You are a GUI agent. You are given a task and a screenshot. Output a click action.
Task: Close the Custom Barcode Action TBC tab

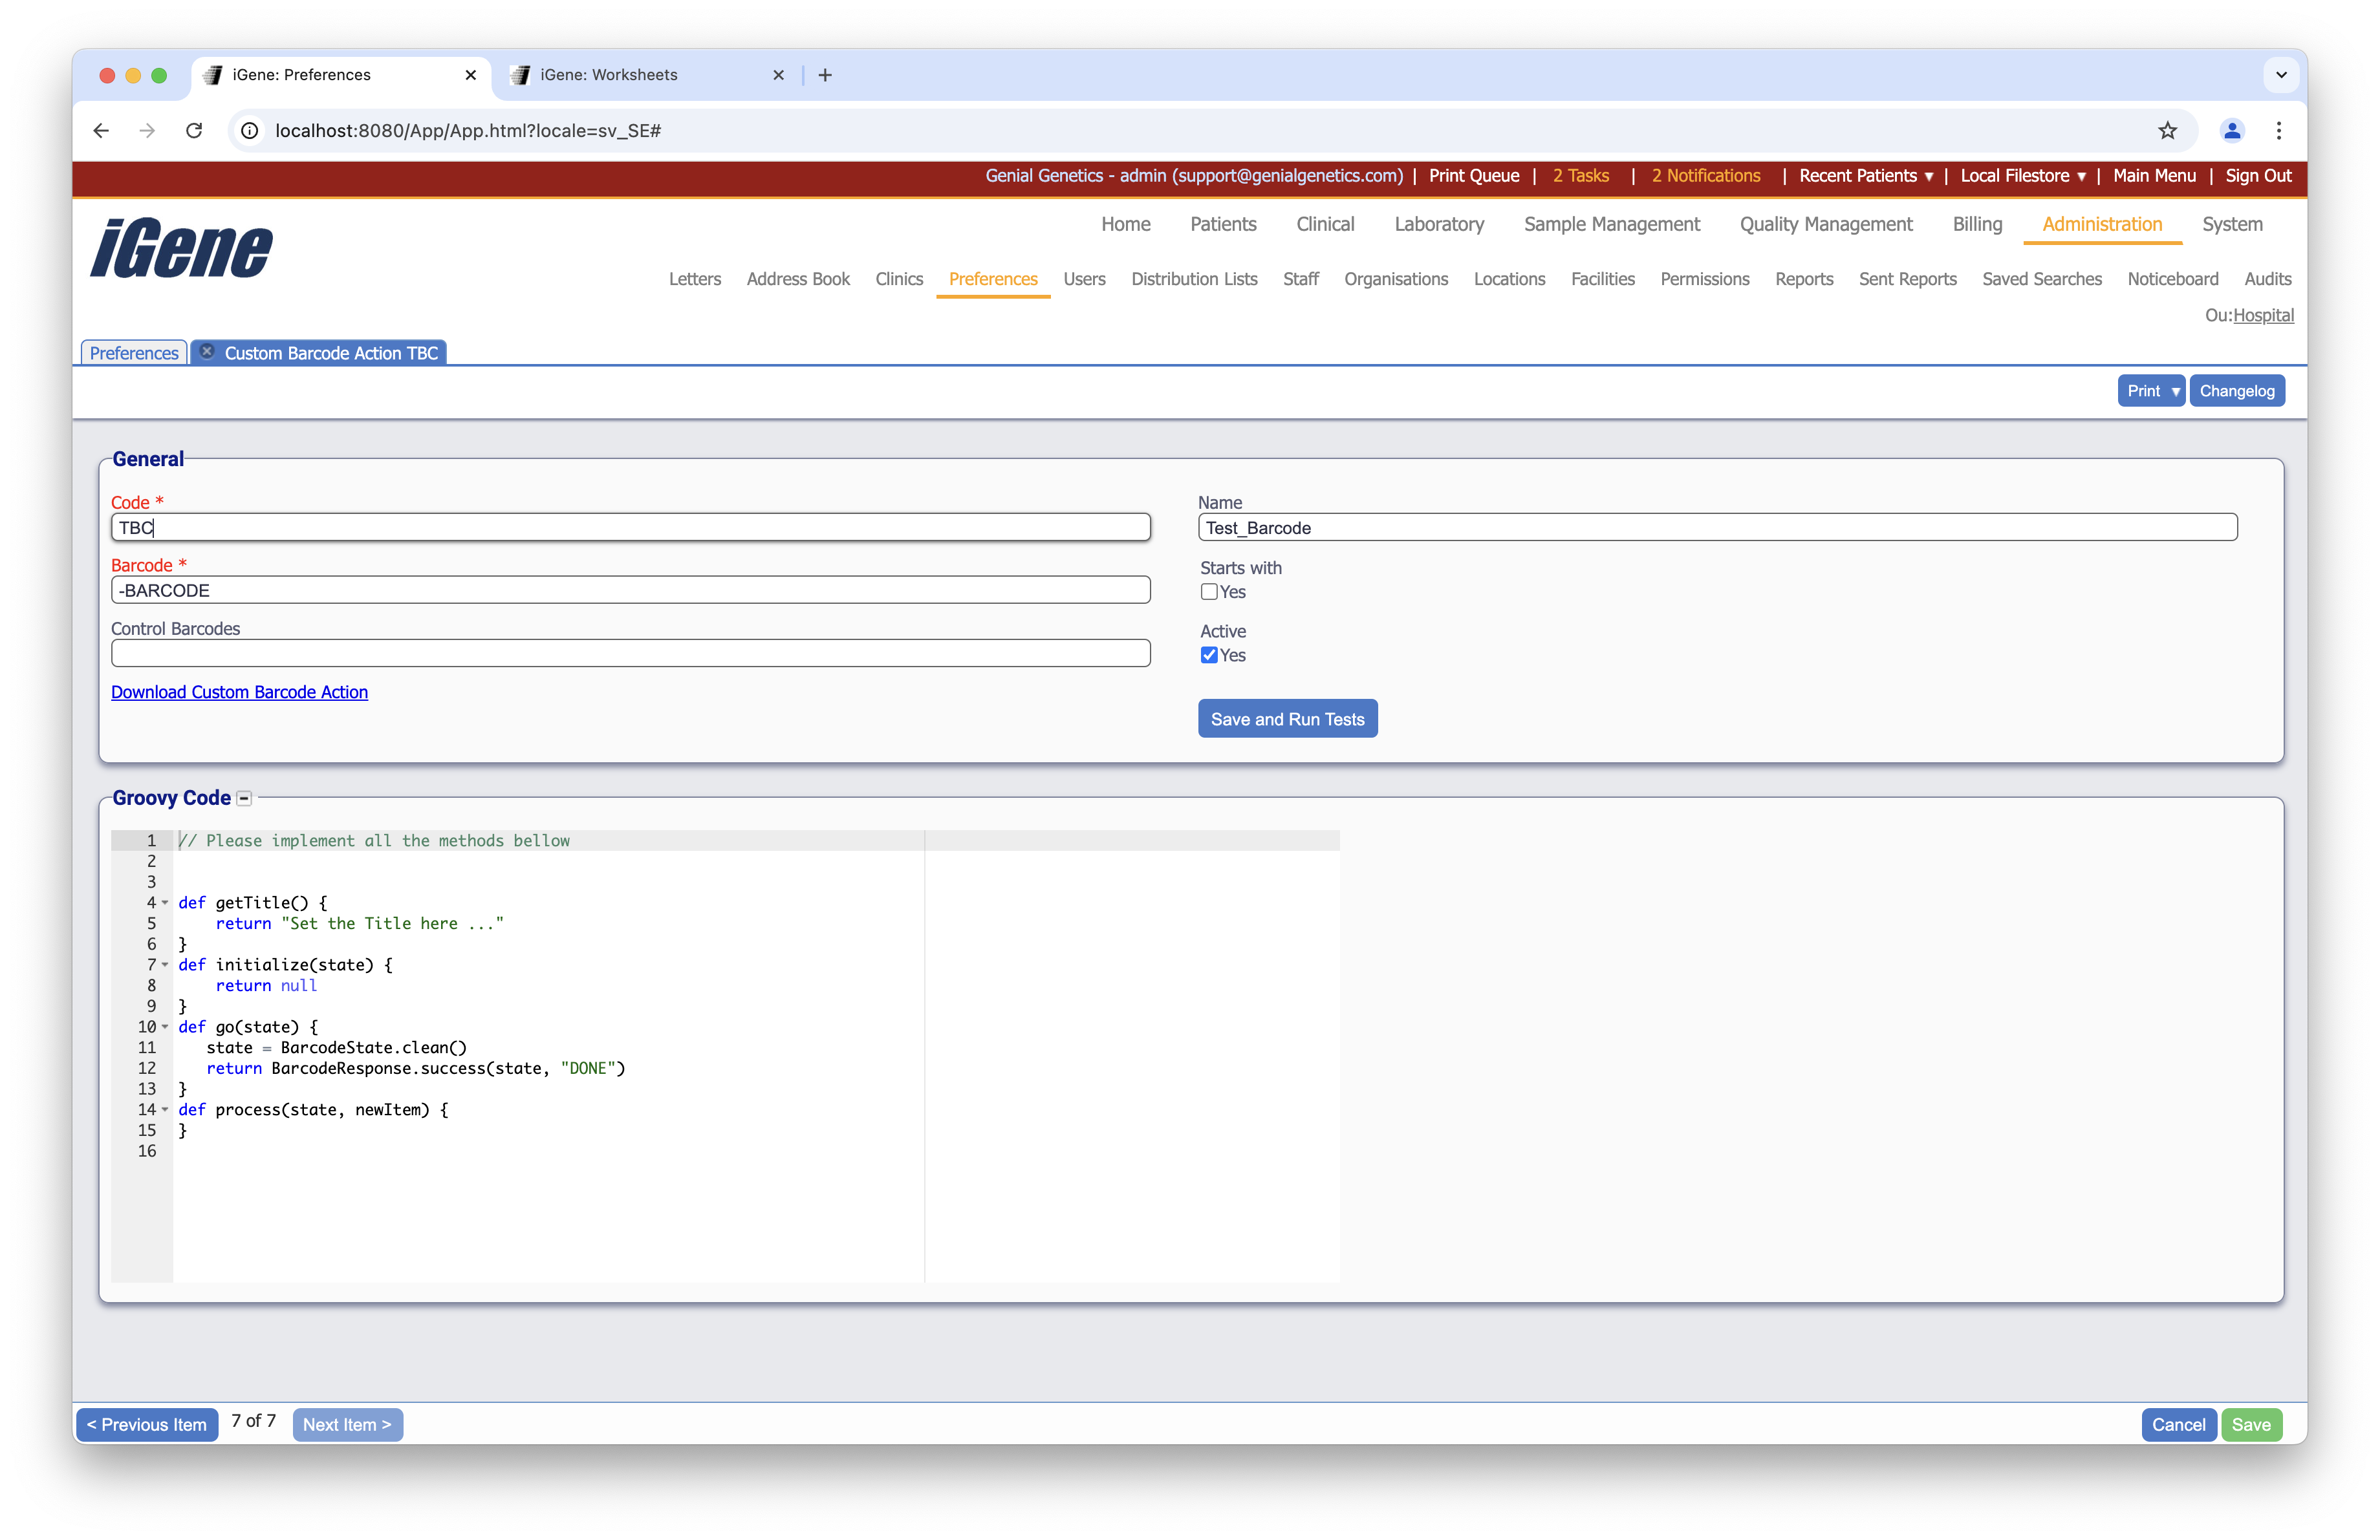click(207, 352)
